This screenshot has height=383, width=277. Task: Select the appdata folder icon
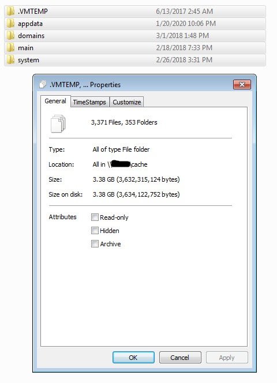tap(10, 24)
